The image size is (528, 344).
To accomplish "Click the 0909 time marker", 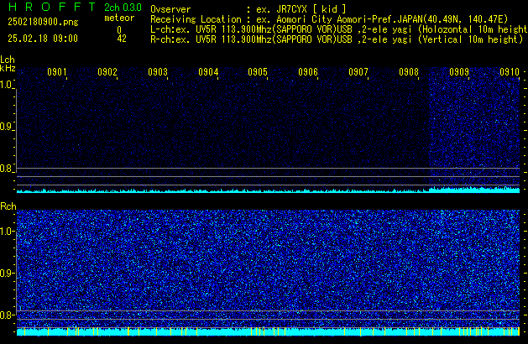I will pos(459,72).
